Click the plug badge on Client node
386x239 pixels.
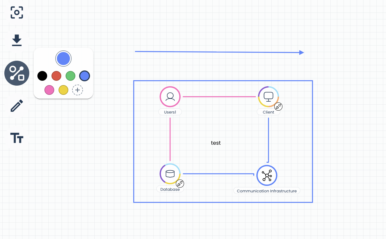(278, 107)
